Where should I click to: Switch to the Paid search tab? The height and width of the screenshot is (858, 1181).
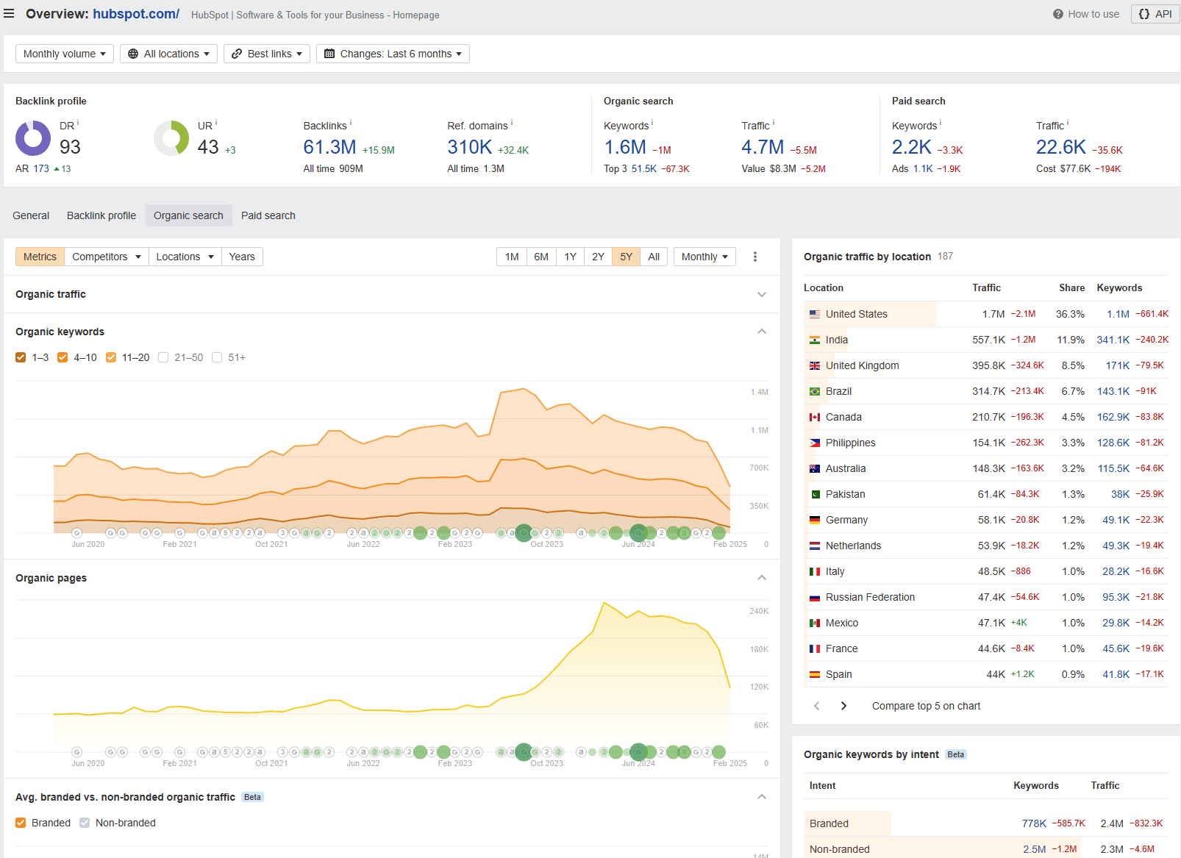[x=268, y=215]
